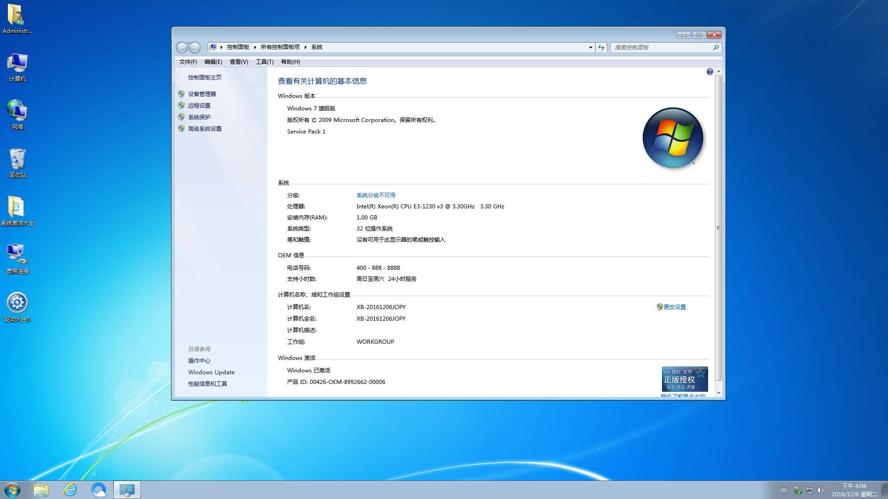Image resolution: width=888 pixels, height=499 pixels.
Task: Click the volume icon in the system tray
Action: pyautogui.click(x=820, y=490)
